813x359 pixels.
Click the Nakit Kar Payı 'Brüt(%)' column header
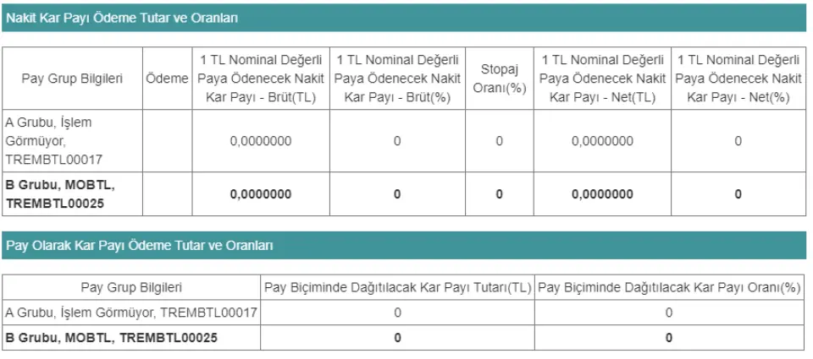tap(397, 79)
